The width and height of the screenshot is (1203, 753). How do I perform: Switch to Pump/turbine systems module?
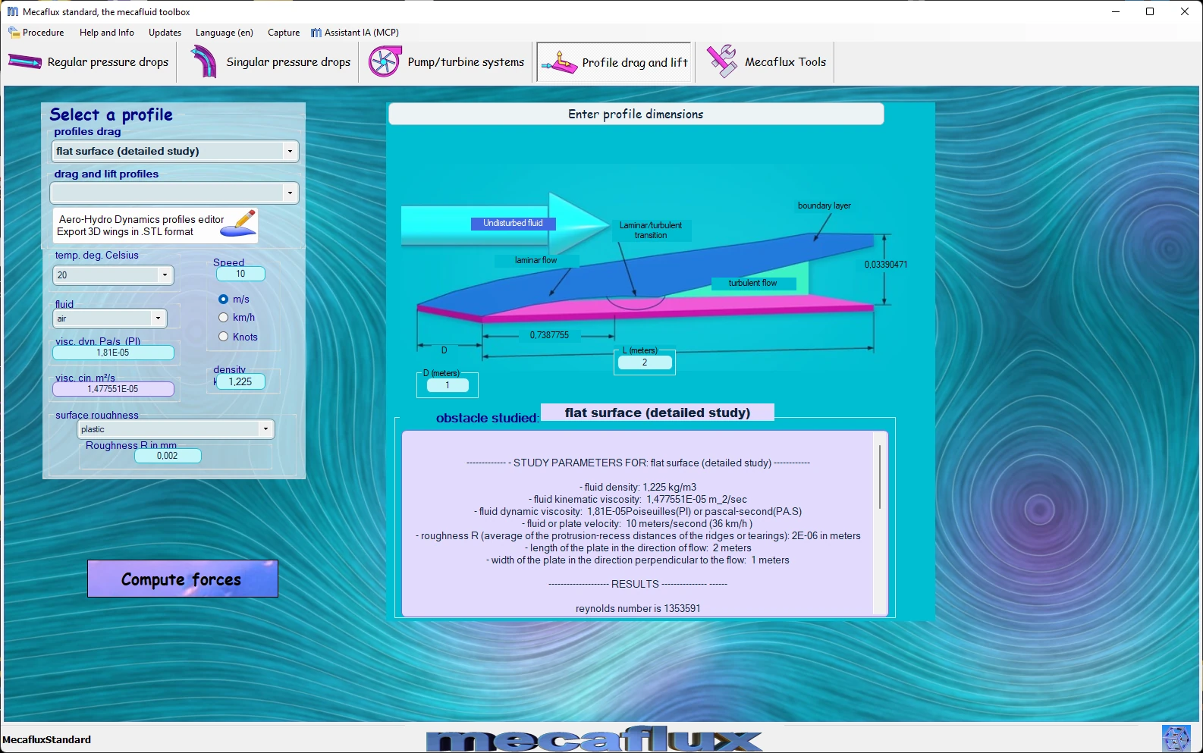447,62
